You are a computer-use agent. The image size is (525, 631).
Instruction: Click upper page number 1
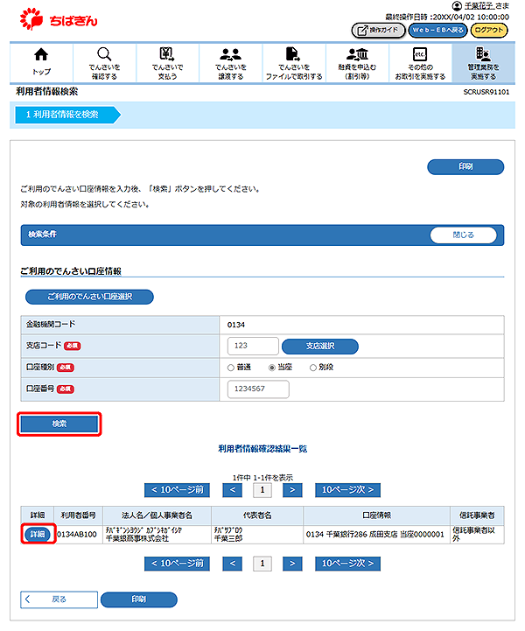pos(262,490)
